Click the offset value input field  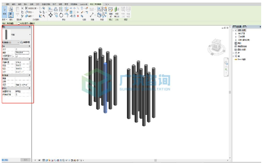[22, 52]
